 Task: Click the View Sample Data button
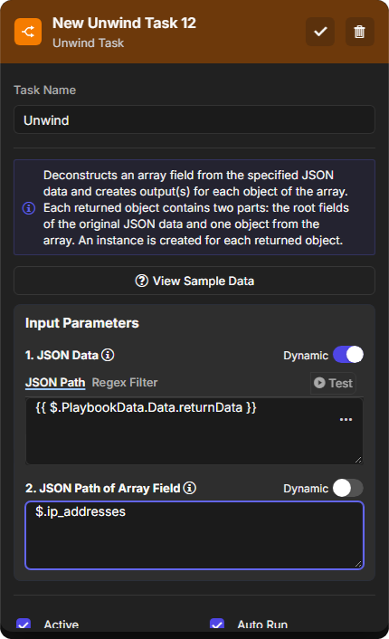pos(194,281)
